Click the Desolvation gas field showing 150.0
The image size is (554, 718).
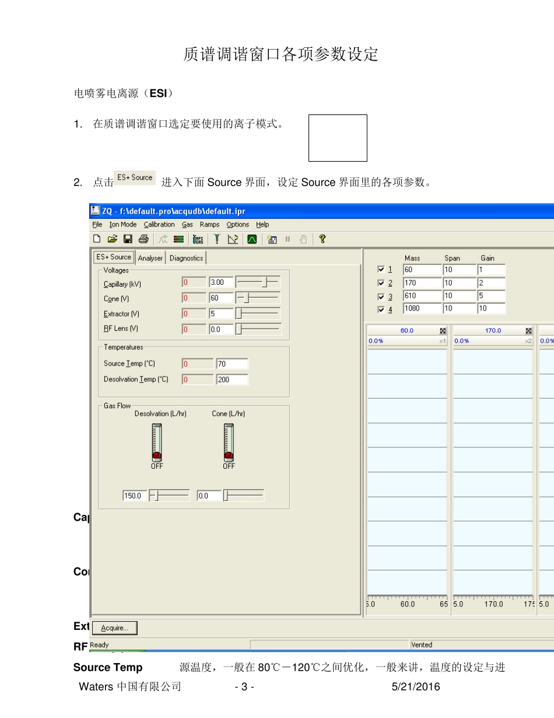(x=135, y=496)
